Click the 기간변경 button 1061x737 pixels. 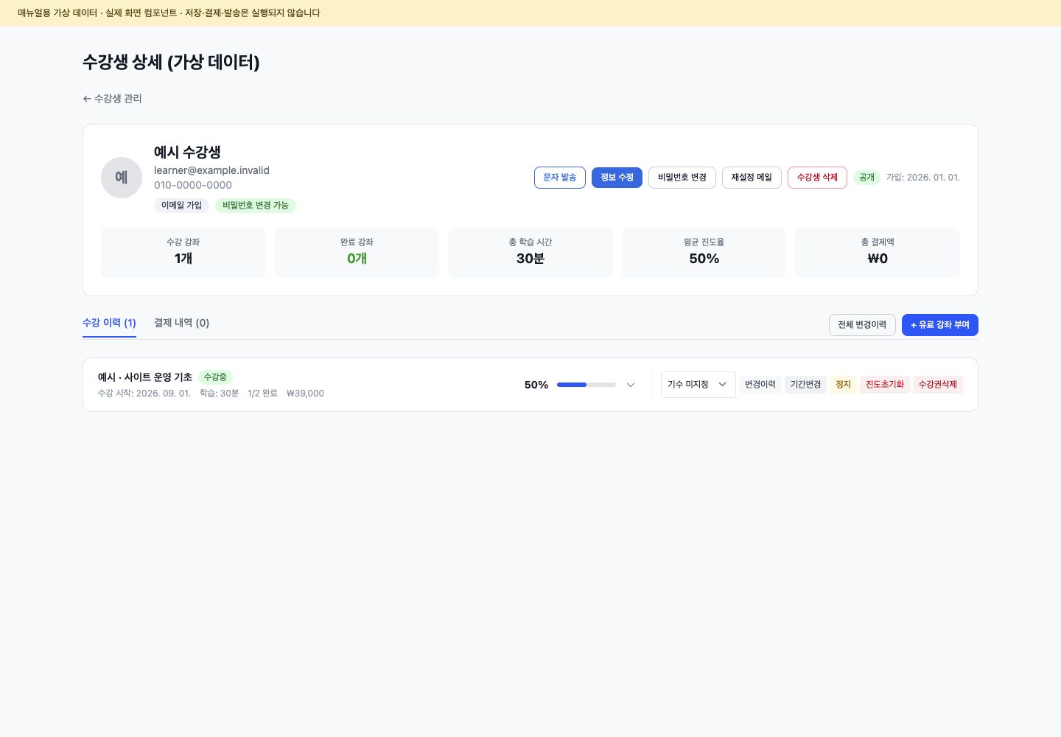(805, 385)
